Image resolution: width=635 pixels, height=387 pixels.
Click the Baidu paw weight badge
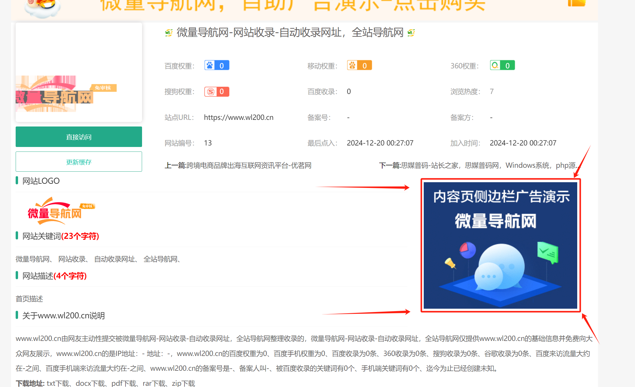tap(217, 65)
